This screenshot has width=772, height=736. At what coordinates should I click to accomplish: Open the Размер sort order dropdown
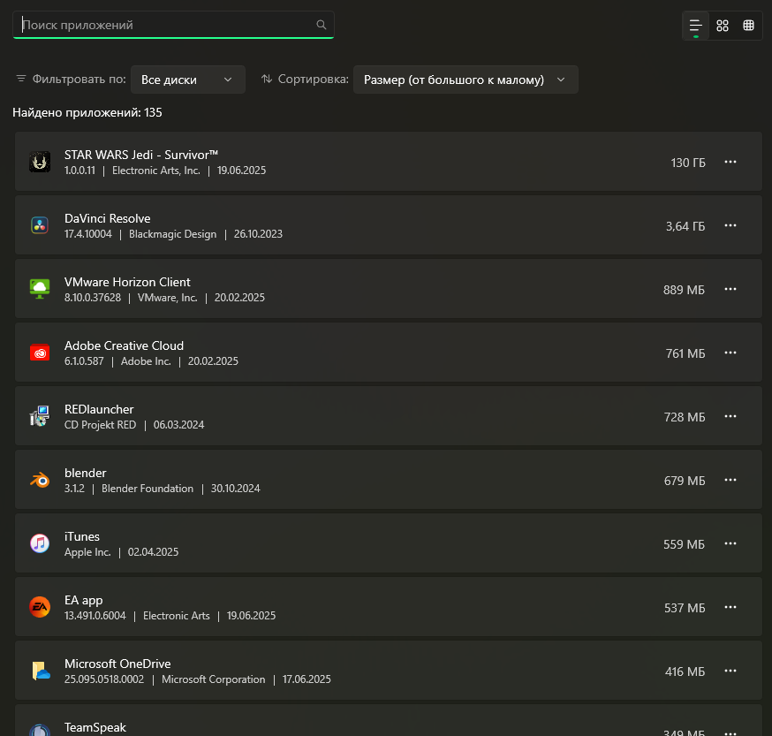click(x=465, y=80)
